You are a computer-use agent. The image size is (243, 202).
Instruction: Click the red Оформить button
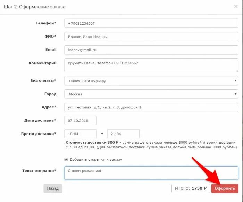(x=225, y=188)
